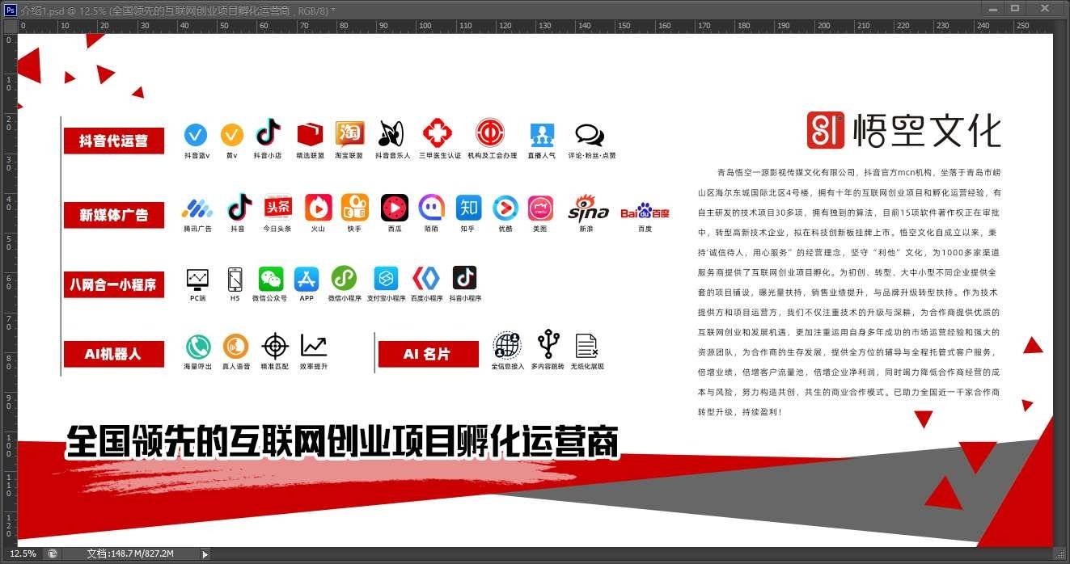The width and height of the screenshot is (1070, 564).
Task: Click the 新浪 sina logo
Action: pyautogui.click(x=587, y=208)
